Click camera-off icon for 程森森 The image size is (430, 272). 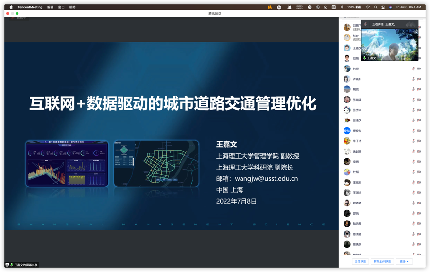[x=419, y=203]
